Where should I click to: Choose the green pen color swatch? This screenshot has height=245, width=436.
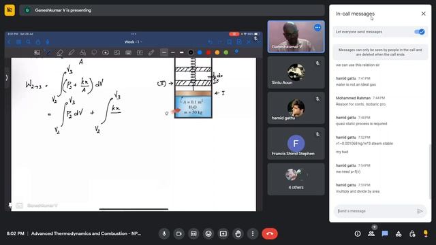click(226, 52)
